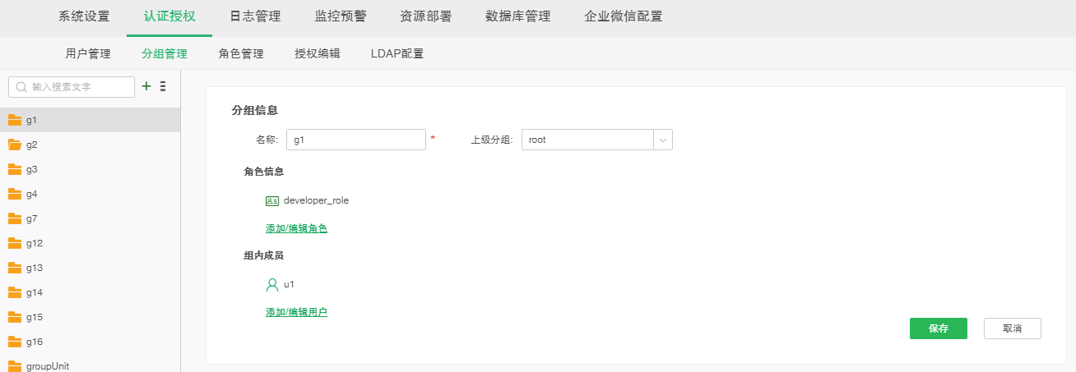Image resolution: width=1076 pixels, height=372 pixels.
Task: Click the 添加/编辑用户 link
Action: (296, 312)
